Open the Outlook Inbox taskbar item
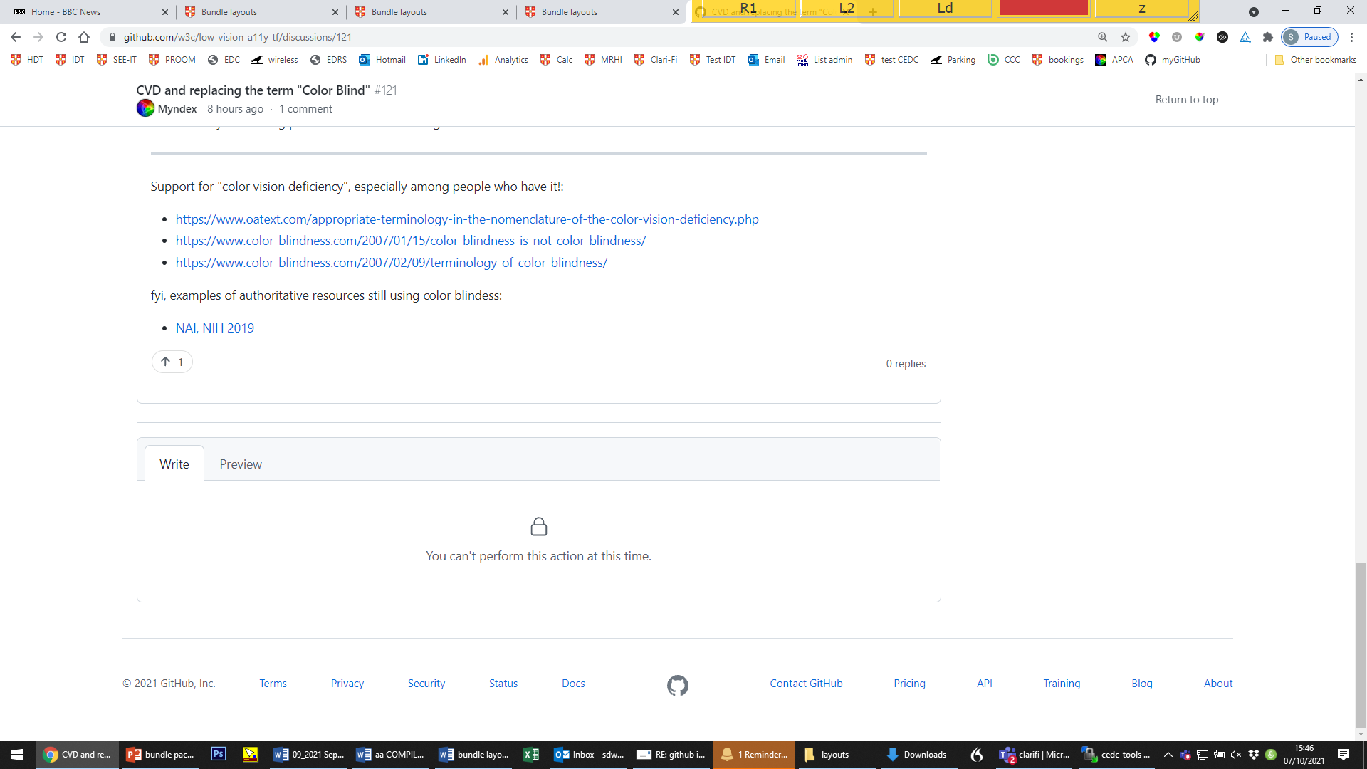This screenshot has width=1367, height=769. (590, 755)
